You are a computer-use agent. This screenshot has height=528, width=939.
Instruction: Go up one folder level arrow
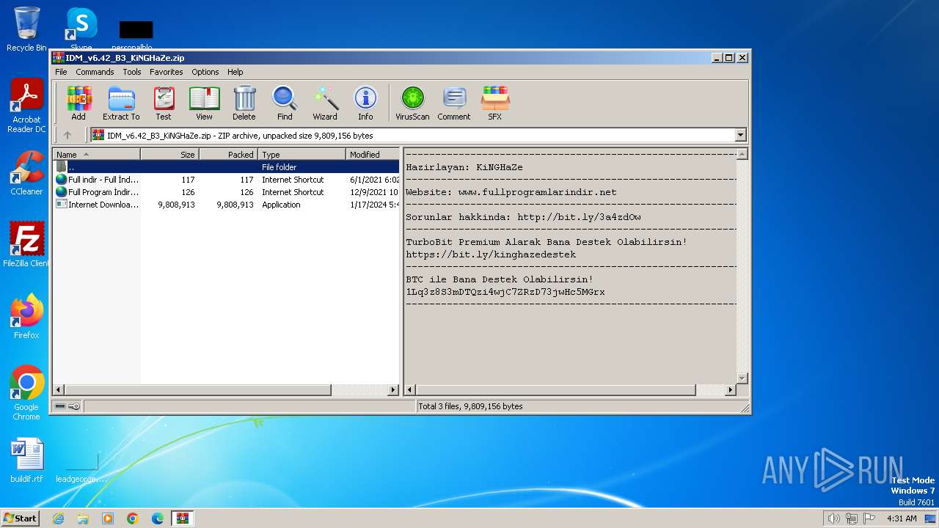(67, 135)
